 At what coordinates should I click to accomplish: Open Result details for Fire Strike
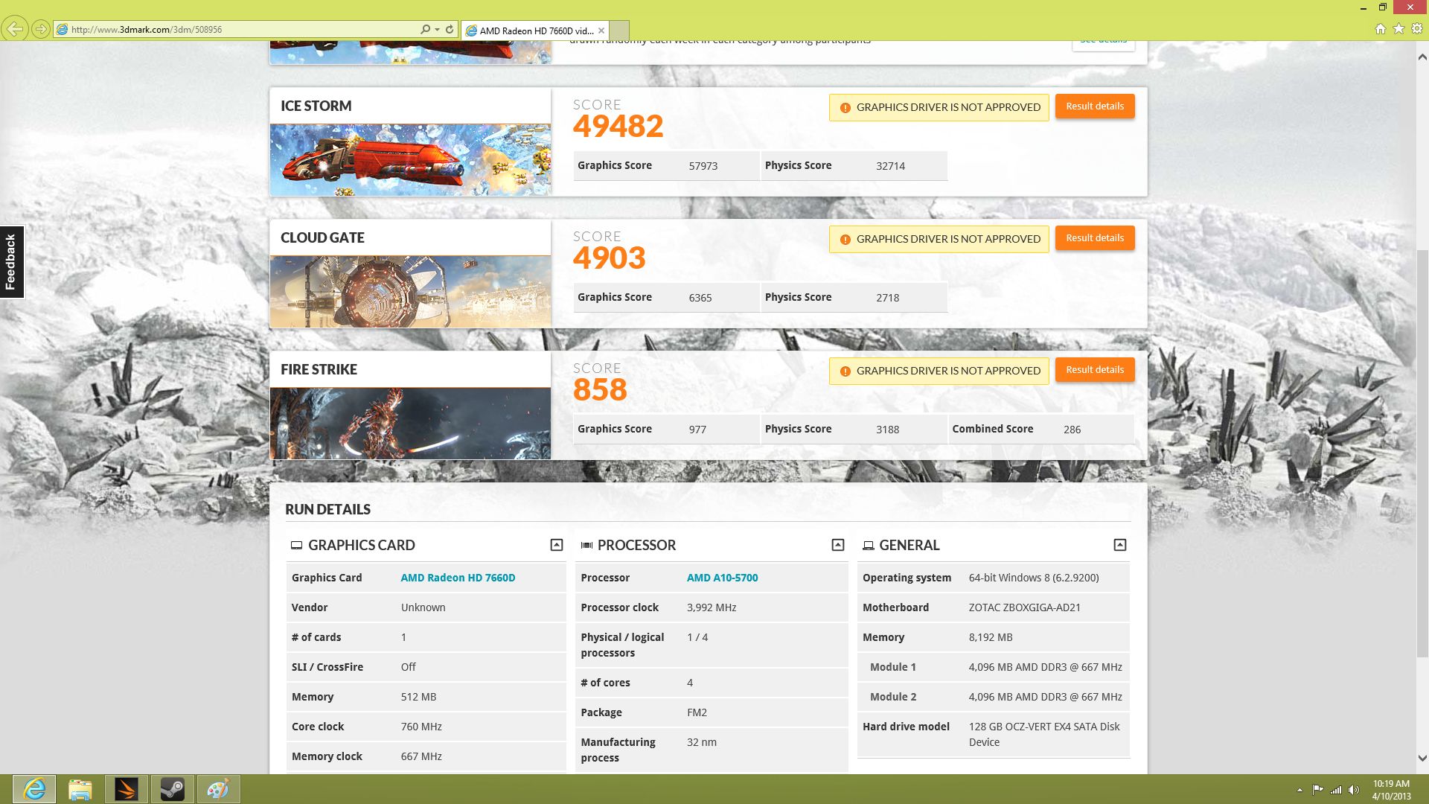(x=1095, y=370)
